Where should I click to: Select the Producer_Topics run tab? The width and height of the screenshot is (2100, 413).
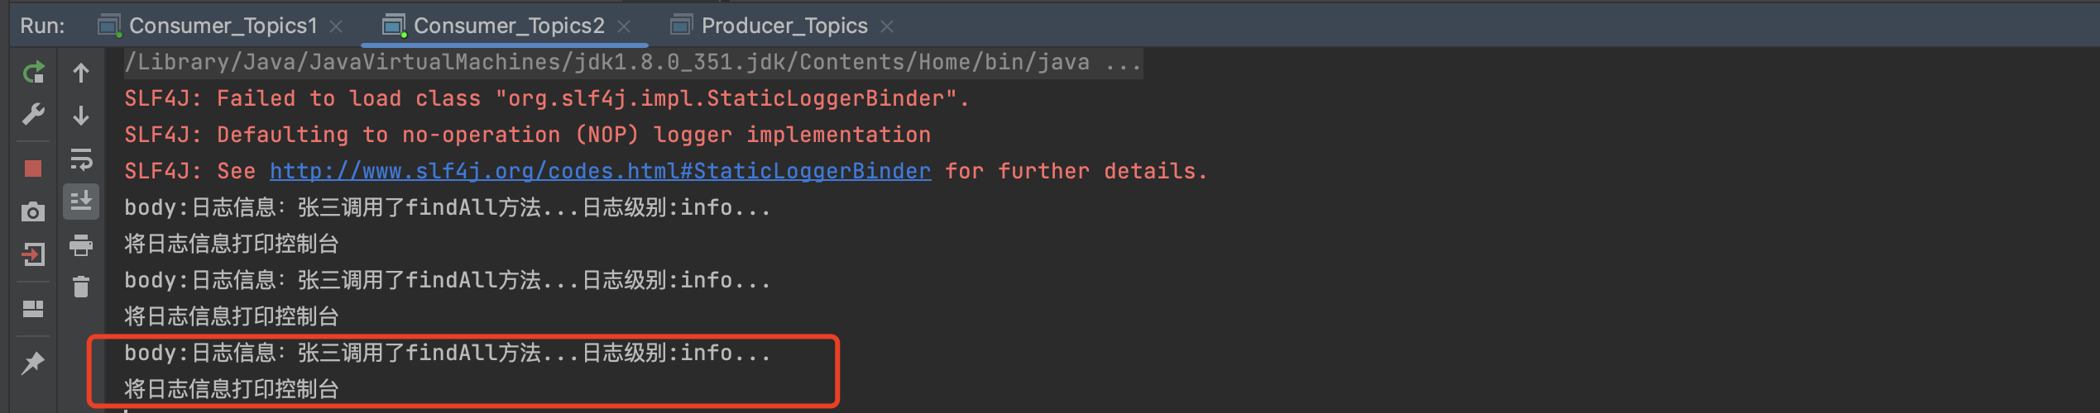click(784, 26)
